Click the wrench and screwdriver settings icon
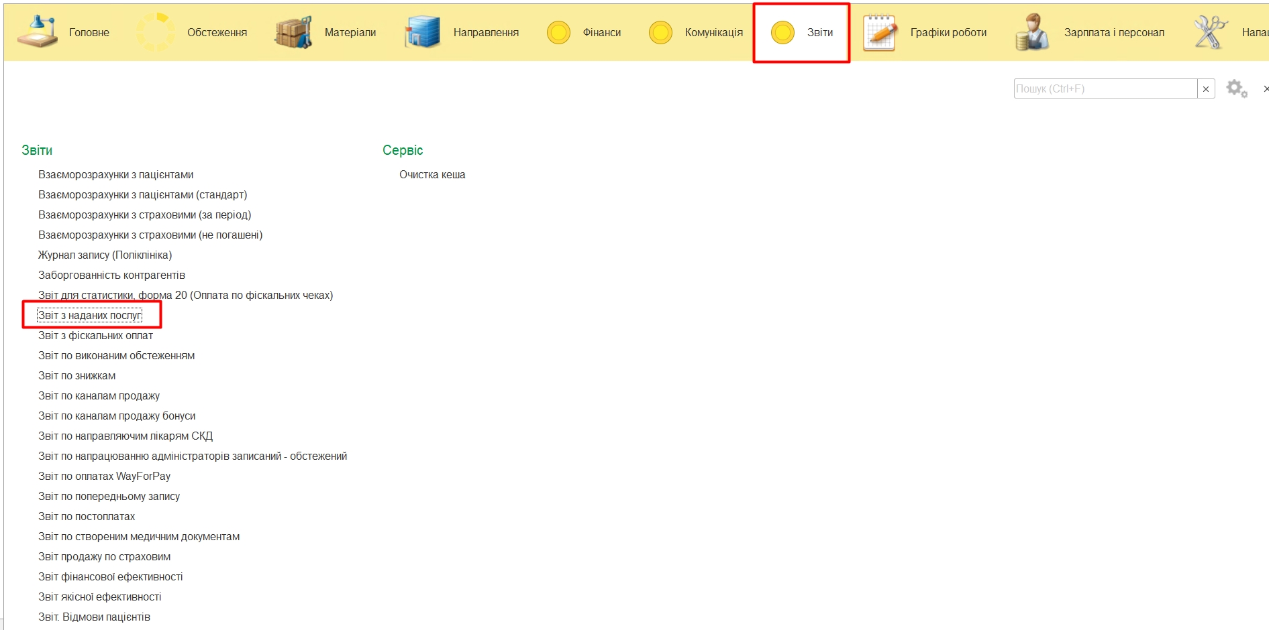 (1210, 32)
